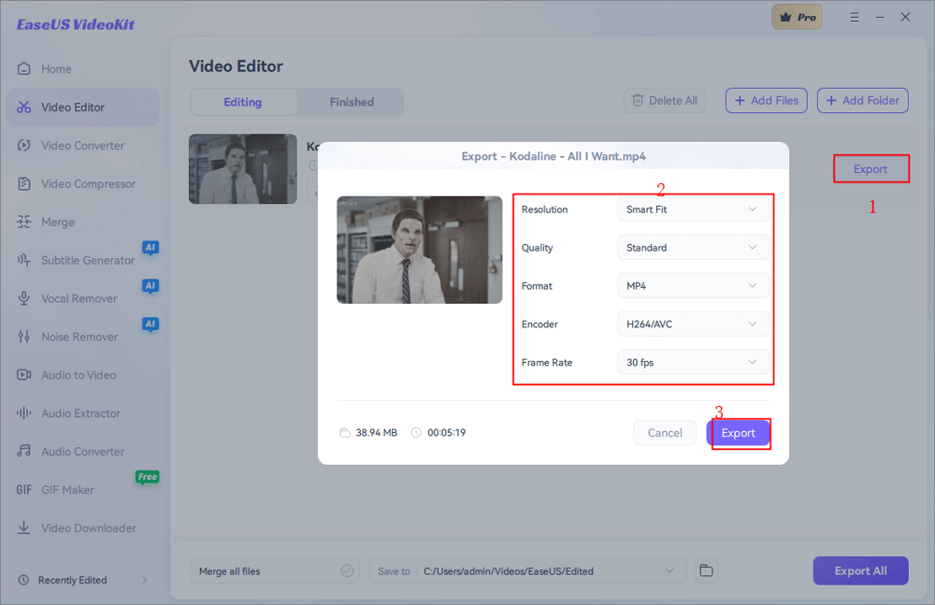The height and width of the screenshot is (605, 935).
Task: Click the Home icon in sidebar
Action: (x=24, y=68)
